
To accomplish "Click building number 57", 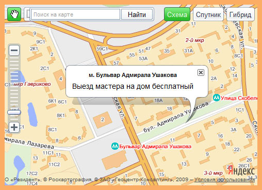I will [116, 63].
